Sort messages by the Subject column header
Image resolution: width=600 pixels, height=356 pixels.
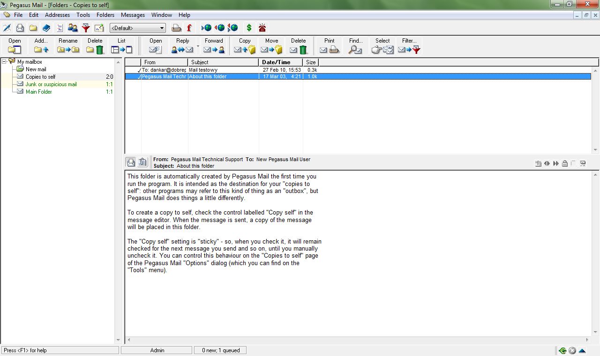[223, 62]
